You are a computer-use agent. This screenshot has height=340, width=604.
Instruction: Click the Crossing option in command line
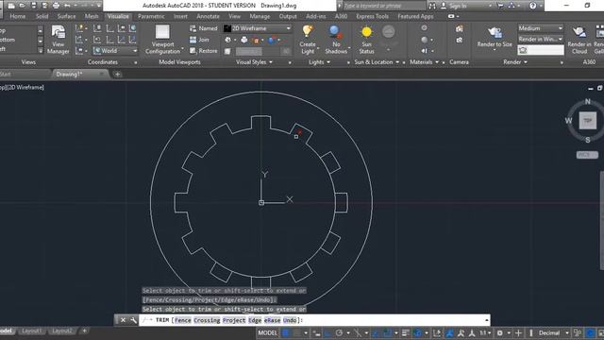pos(207,320)
